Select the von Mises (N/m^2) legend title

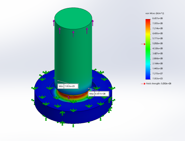[155, 14]
